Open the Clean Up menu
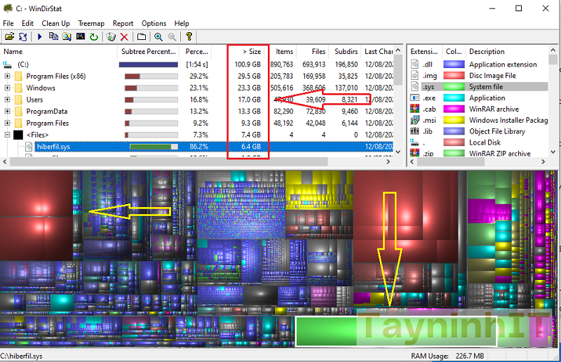561x362 pixels. (x=55, y=23)
